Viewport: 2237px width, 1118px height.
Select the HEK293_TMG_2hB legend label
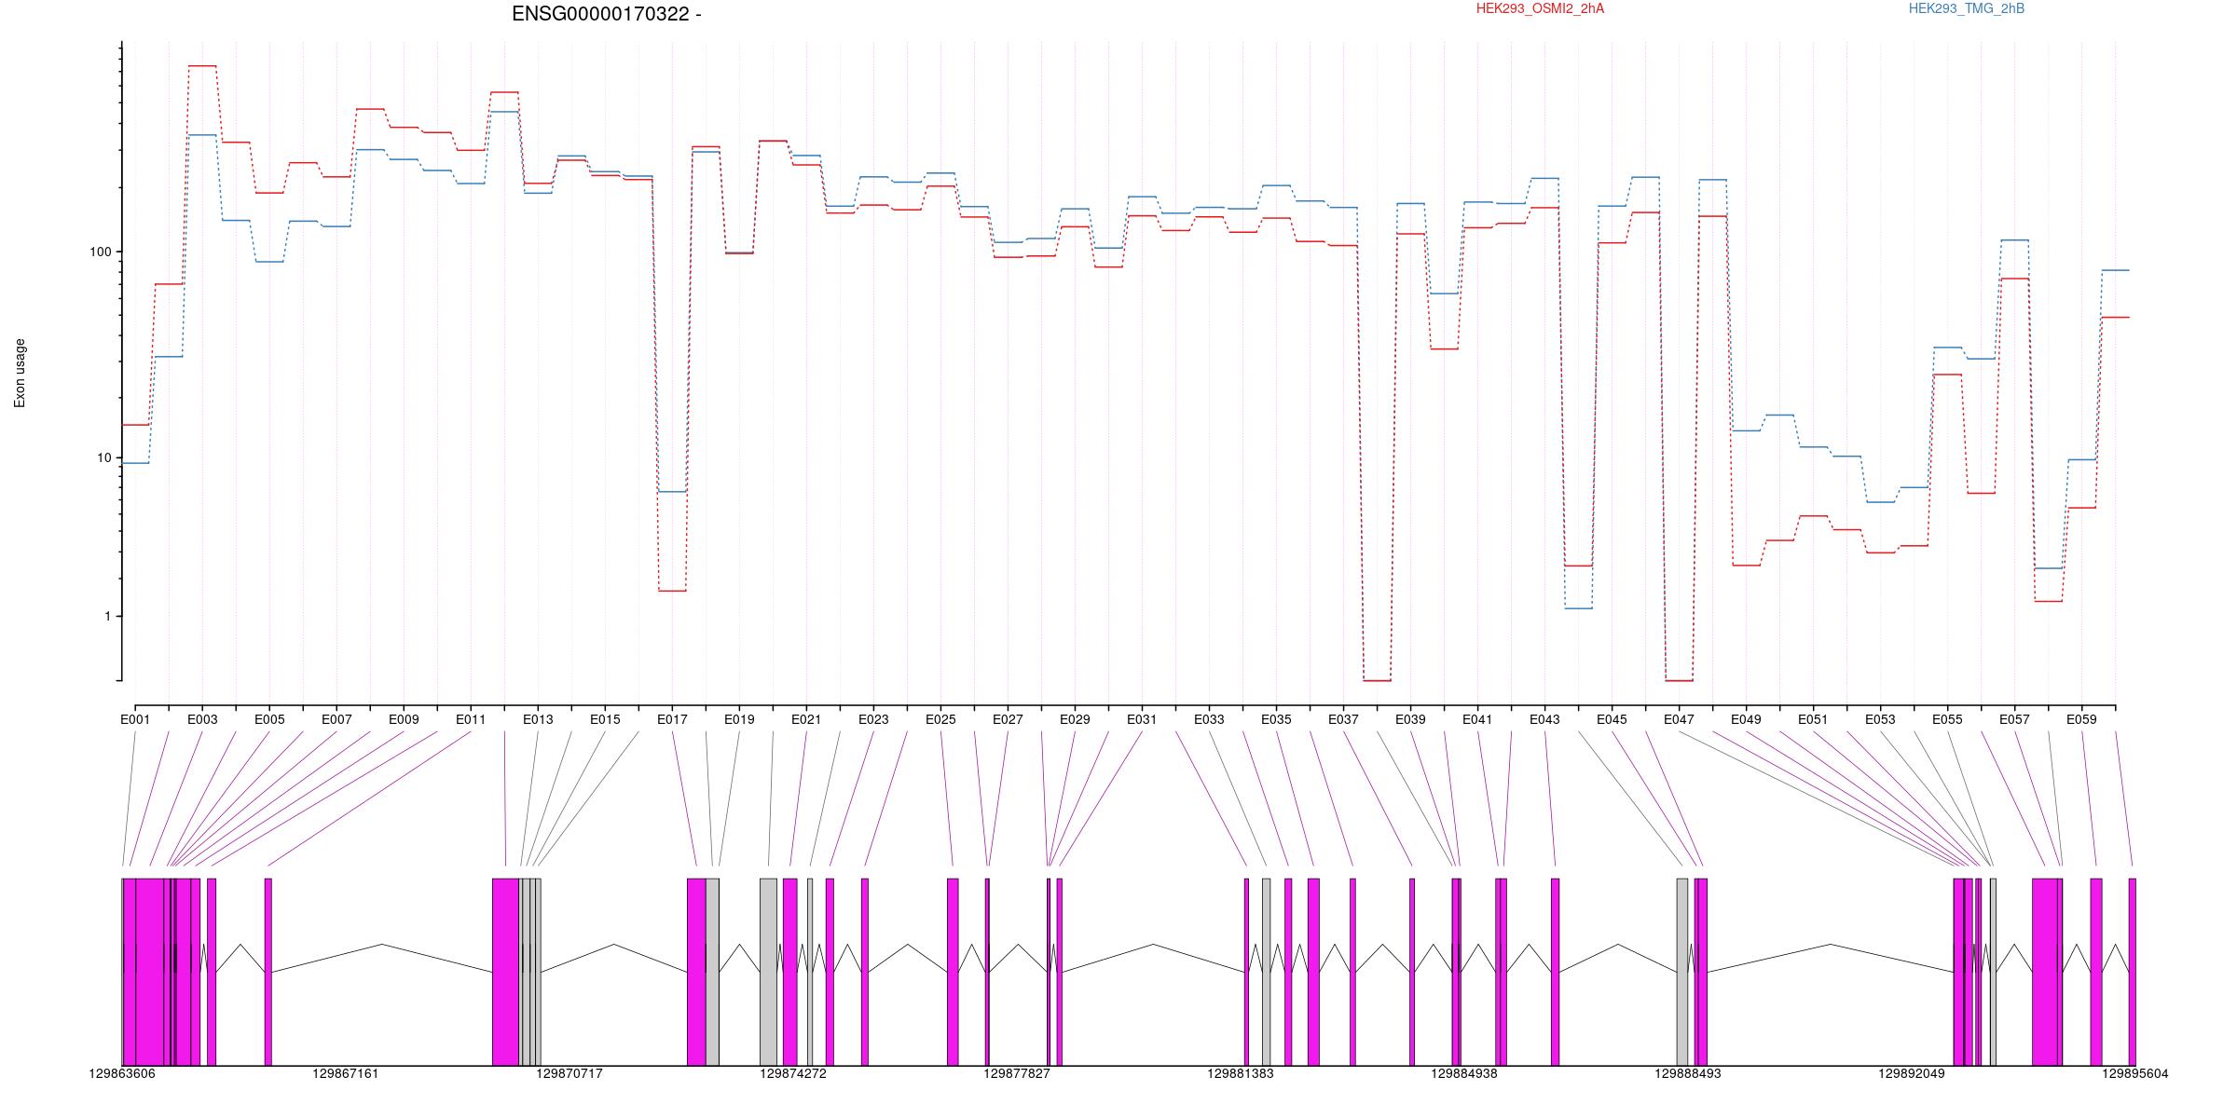(1967, 8)
